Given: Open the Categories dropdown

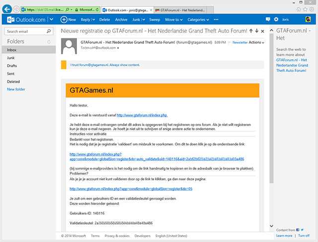Looking at the screenshot, I should (198, 19).
